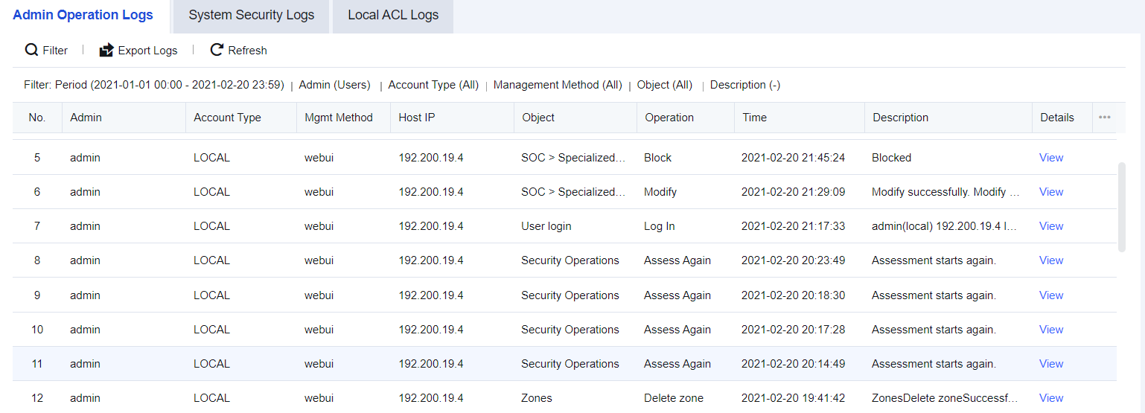The image size is (1145, 413).
Task: Open column options ellipsis menu
Action: click(x=1104, y=118)
